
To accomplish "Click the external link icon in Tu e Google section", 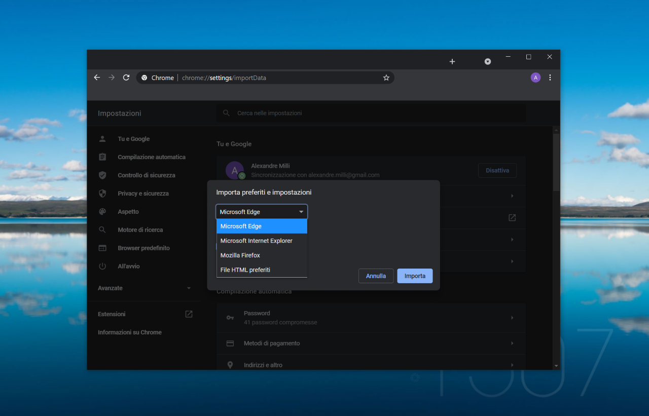I will (x=512, y=217).
